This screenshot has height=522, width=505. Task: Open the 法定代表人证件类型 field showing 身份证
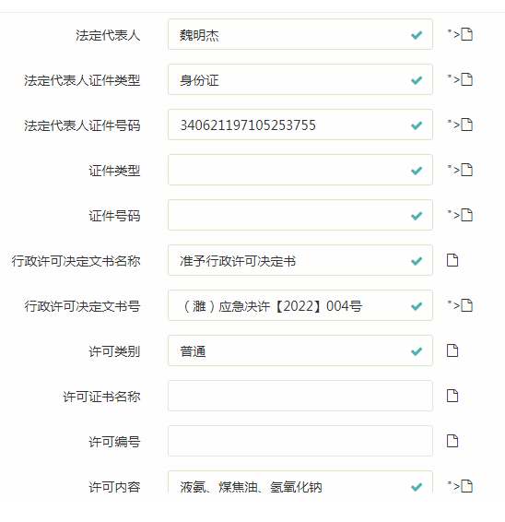pyautogui.click(x=300, y=79)
